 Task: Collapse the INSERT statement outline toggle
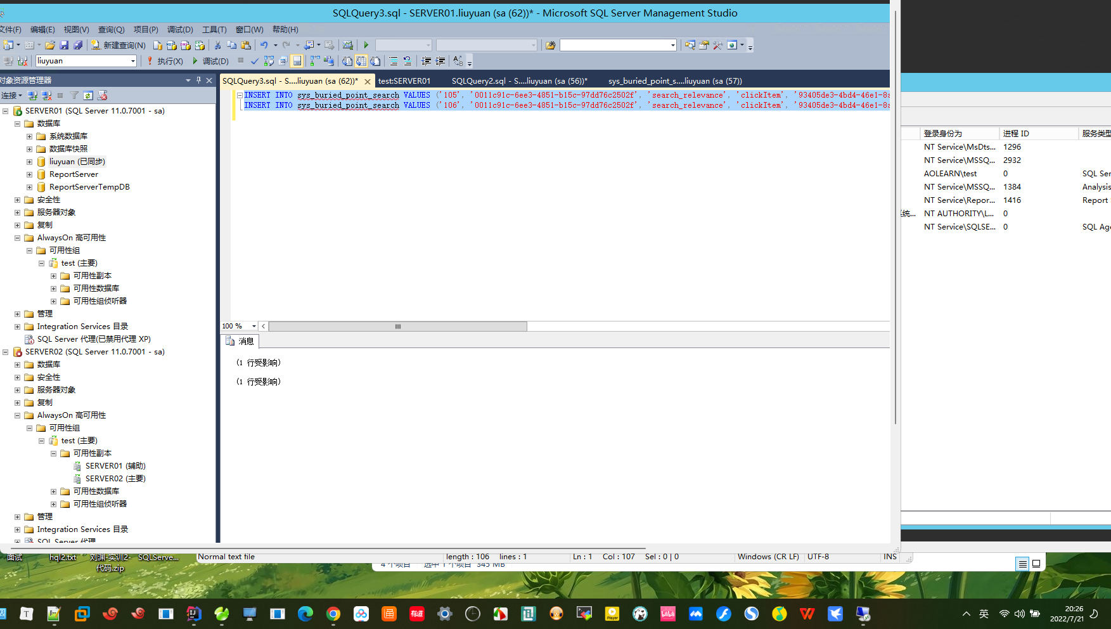click(x=240, y=95)
